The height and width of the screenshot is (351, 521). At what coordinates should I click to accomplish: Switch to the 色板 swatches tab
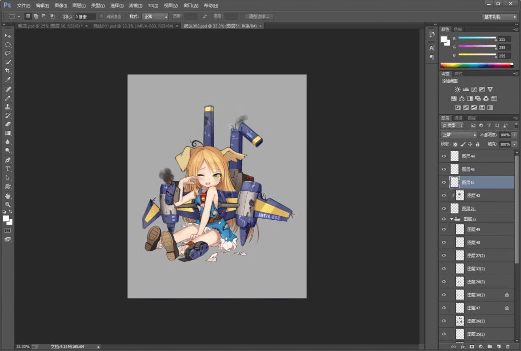click(x=458, y=29)
